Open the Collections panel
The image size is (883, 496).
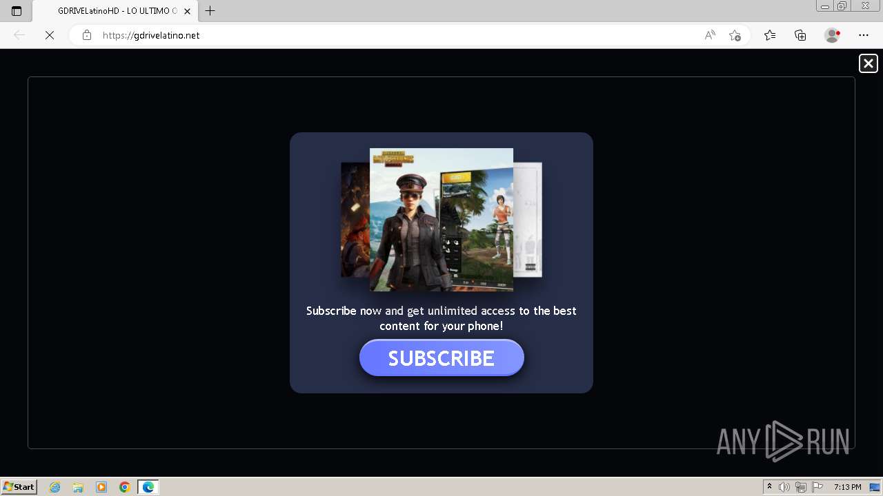800,35
